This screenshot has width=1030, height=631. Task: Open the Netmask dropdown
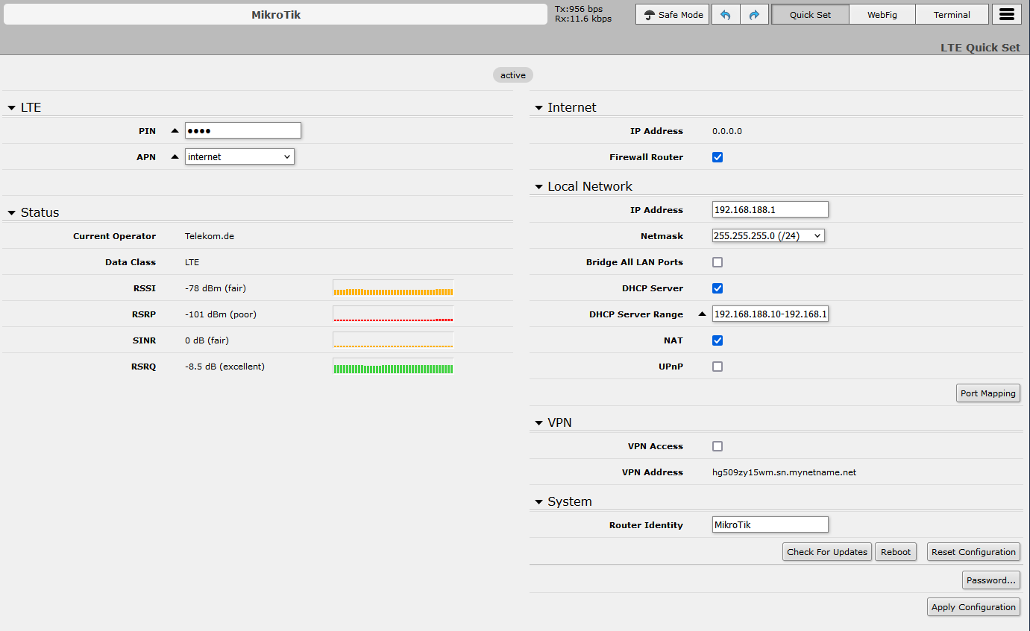click(x=768, y=235)
